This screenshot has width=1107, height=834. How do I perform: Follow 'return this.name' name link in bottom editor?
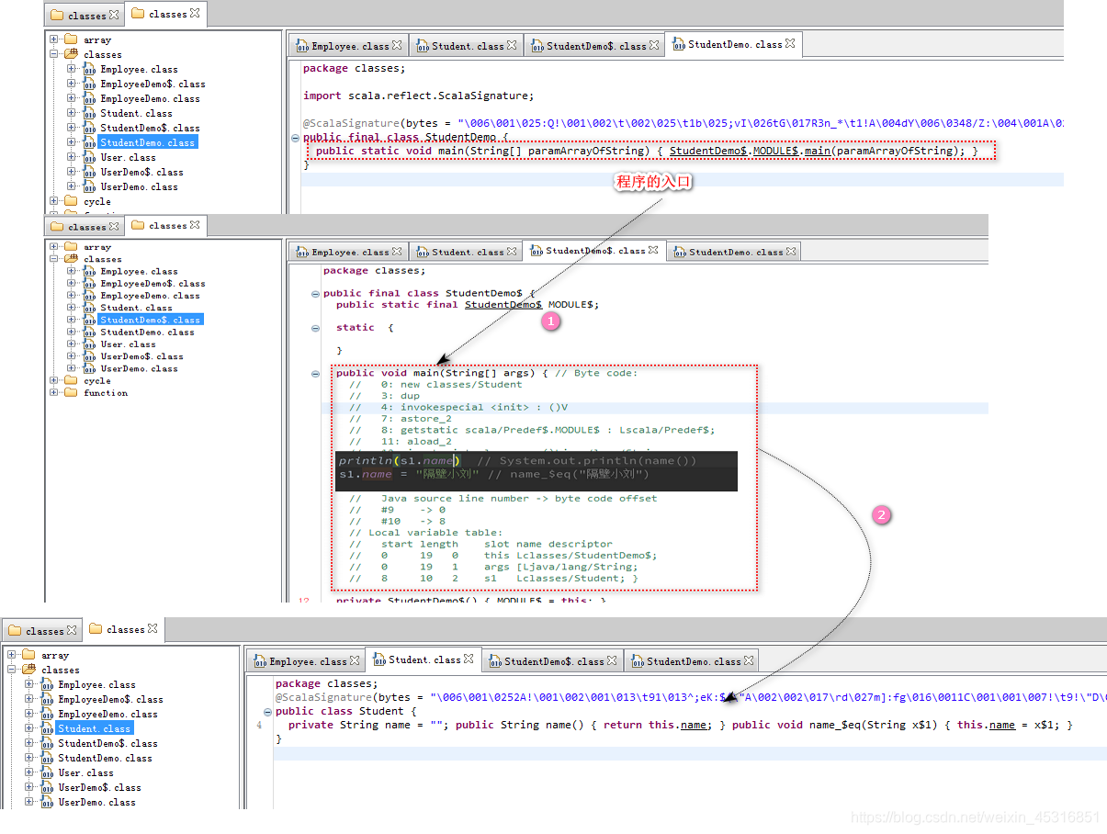point(694,725)
